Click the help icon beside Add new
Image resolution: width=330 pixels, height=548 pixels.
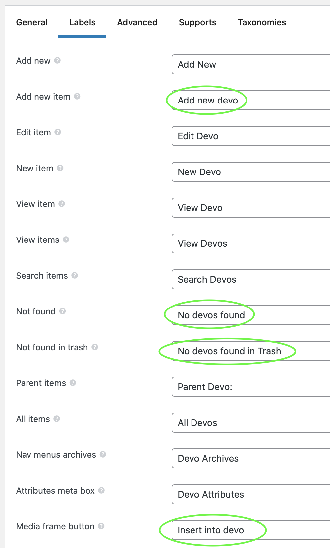tap(57, 60)
